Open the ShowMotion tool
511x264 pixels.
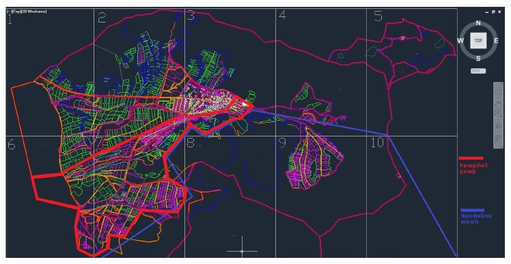click(x=498, y=138)
